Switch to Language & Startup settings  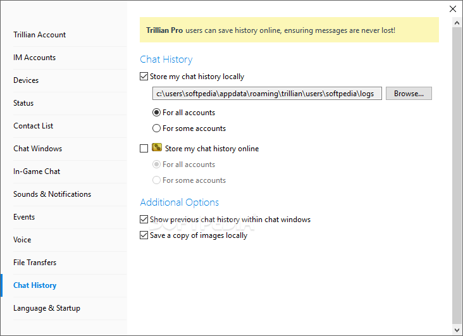[47, 308]
